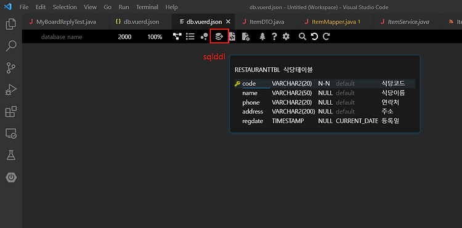
Task: Open the Search view in activity bar
Action: [11, 46]
